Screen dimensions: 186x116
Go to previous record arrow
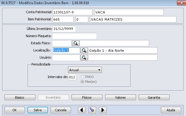(82, 110)
